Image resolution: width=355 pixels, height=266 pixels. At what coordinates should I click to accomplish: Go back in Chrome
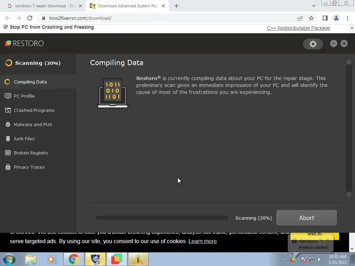(8, 18)
